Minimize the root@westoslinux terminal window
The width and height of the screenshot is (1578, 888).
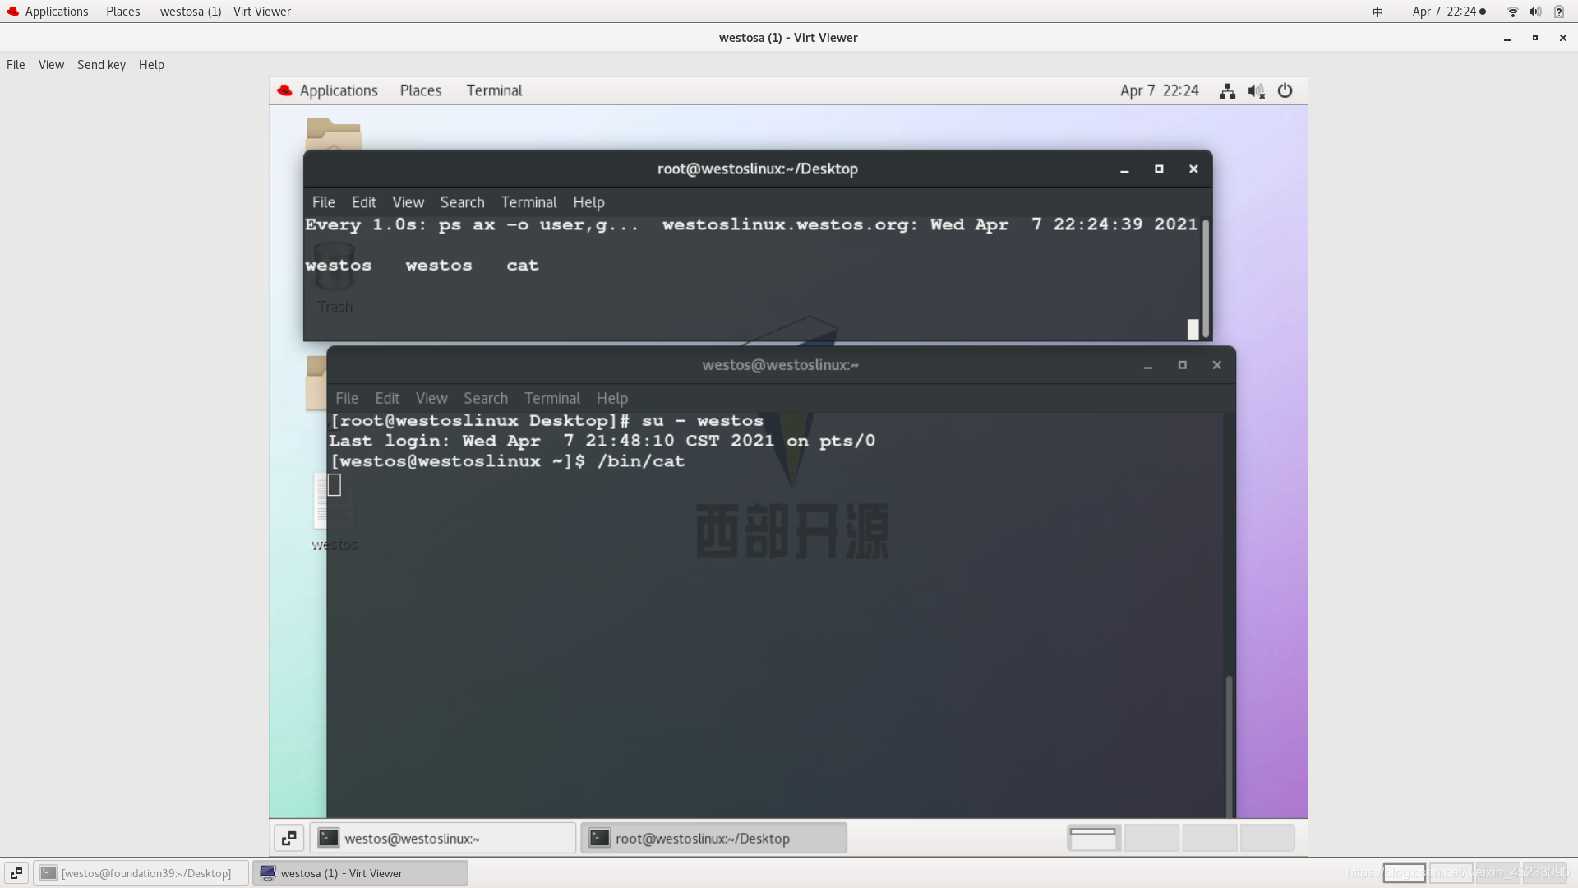1124,169
